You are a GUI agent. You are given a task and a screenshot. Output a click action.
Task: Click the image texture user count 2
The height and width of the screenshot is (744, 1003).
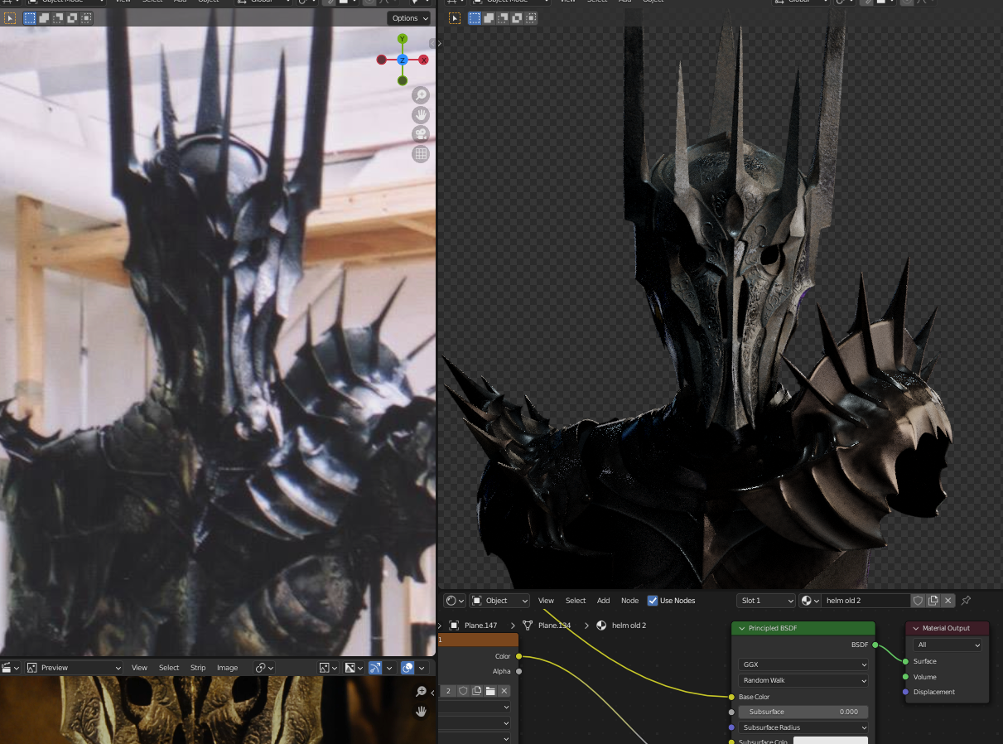(448, 691)
